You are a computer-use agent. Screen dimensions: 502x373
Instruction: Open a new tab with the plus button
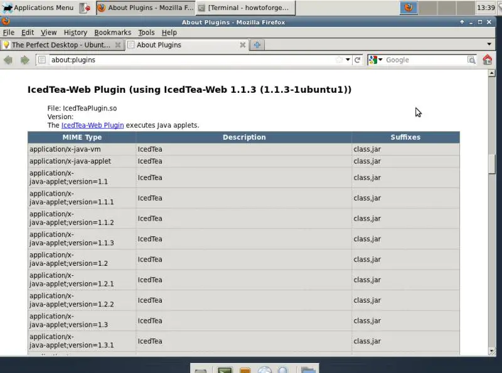(257, 45)
